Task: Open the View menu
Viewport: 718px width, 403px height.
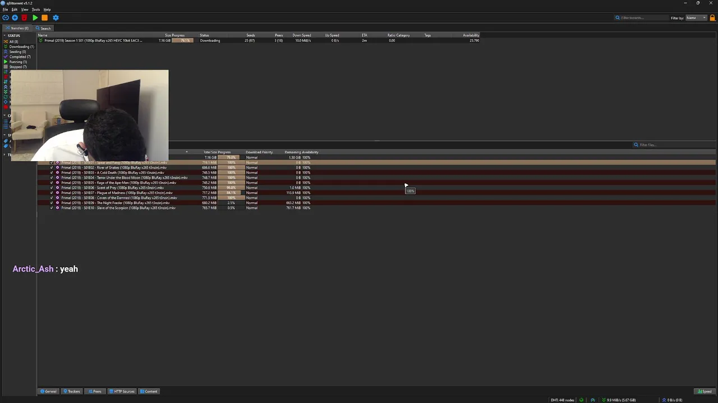Action: [x=25, y=10]
